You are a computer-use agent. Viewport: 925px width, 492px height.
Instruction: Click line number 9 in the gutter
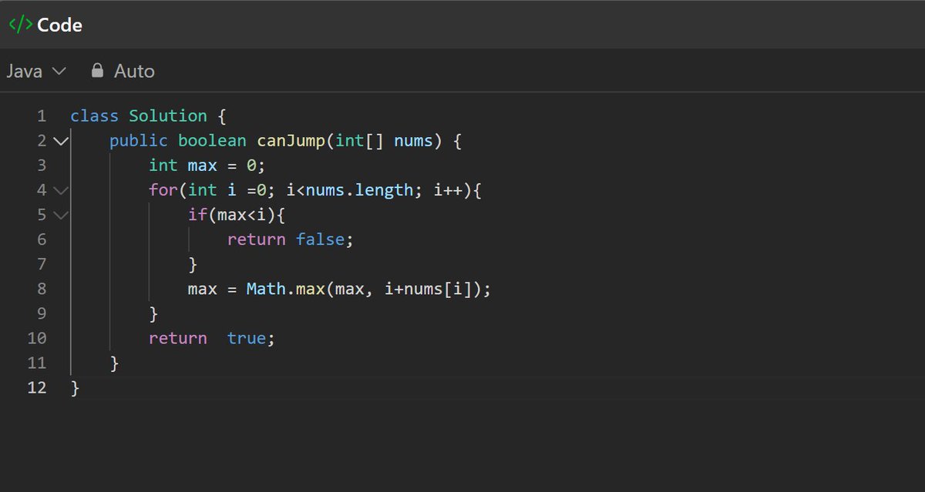pos(42,313)
